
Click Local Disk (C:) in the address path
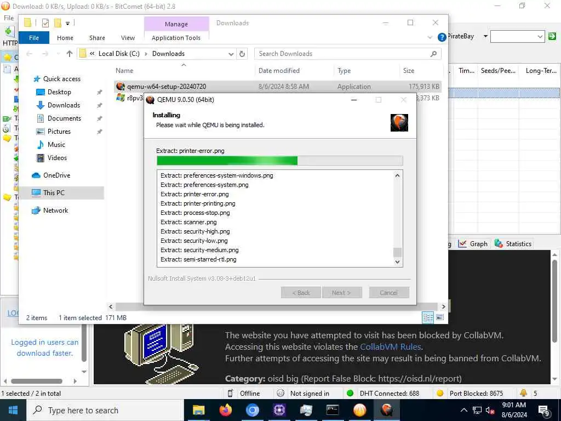click(119, 54)
